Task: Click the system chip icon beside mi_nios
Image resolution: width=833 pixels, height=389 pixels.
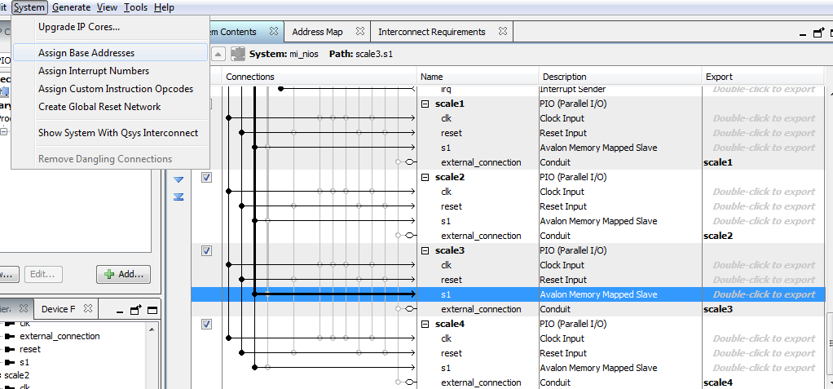Action: coord(238,54)
